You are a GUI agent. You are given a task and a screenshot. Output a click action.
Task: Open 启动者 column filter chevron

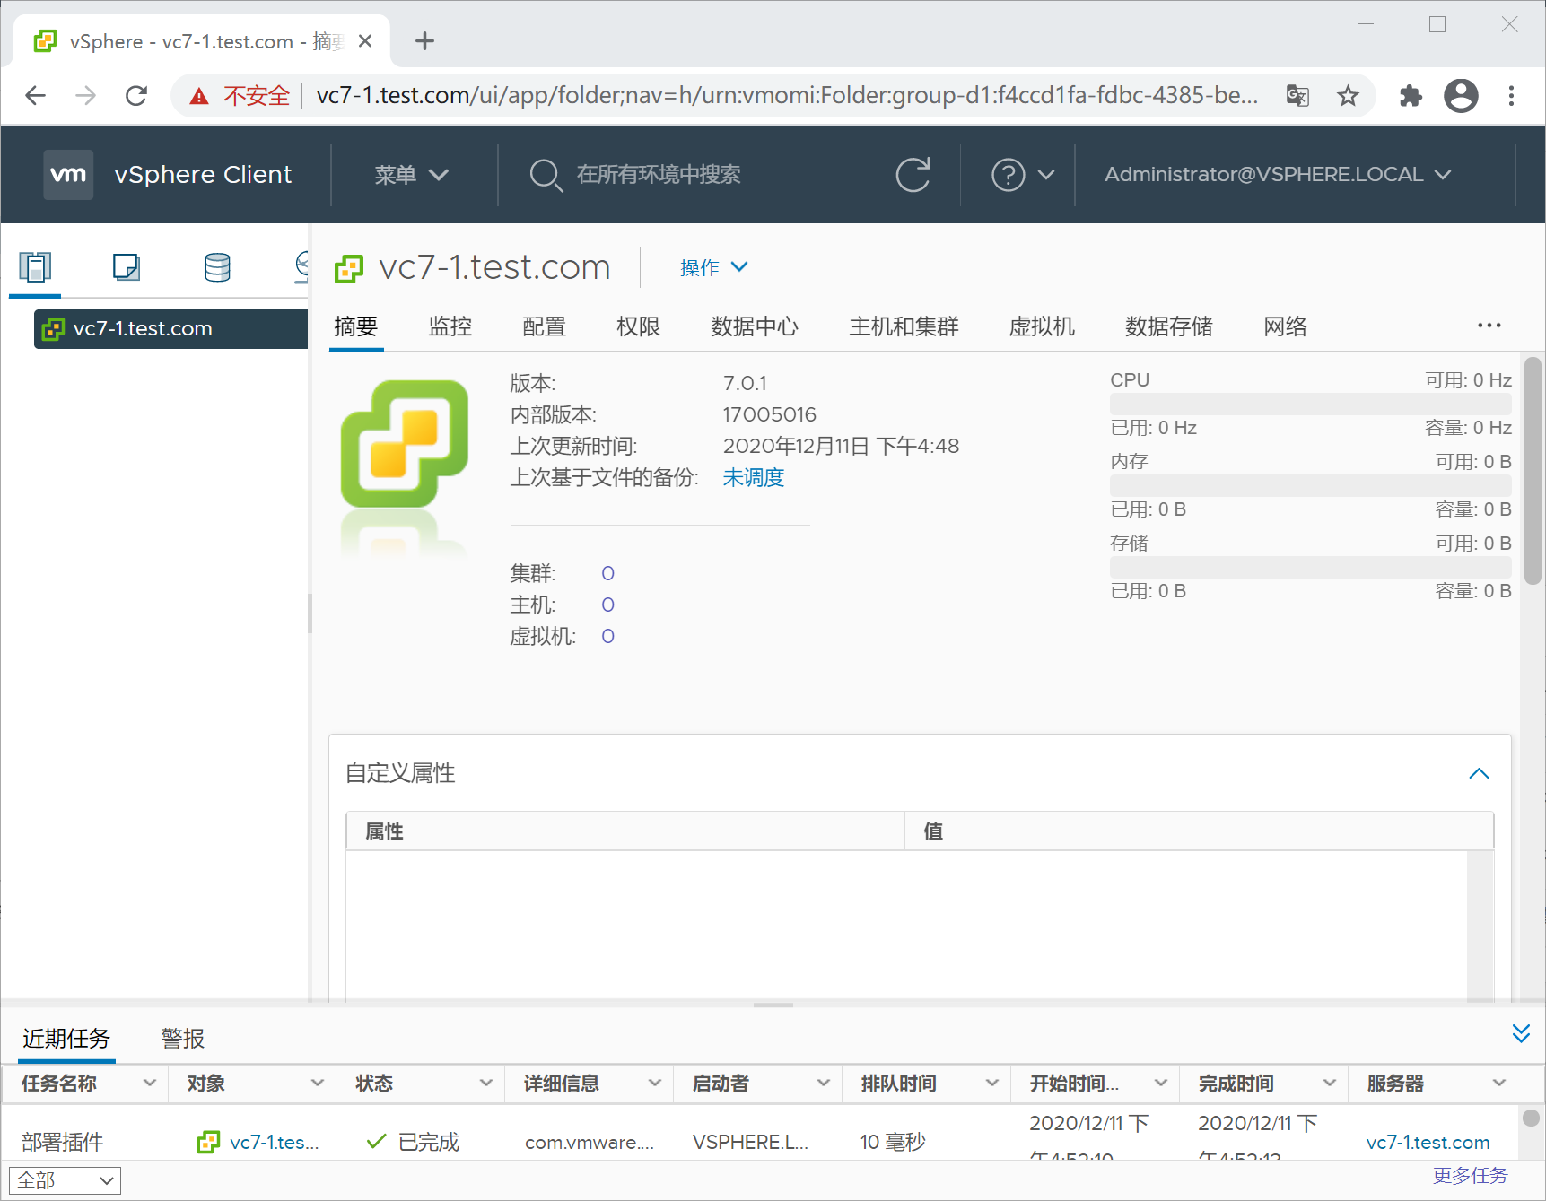[x=824, y=1083]
